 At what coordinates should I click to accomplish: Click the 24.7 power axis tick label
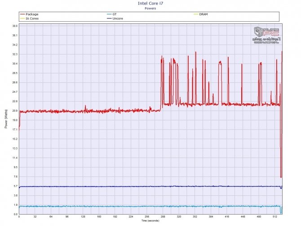15,92
